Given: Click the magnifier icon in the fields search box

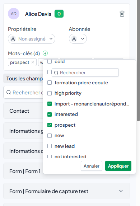Looking at the screenshot, I should pos(9,92).
